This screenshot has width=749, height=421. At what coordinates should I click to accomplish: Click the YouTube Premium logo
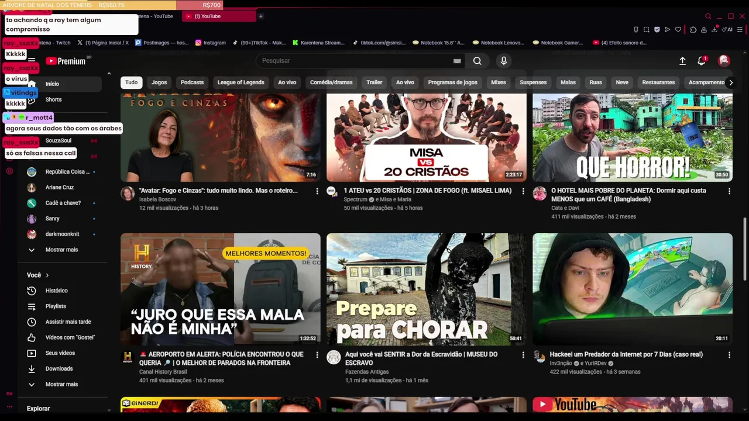click(x=66, y=61)
